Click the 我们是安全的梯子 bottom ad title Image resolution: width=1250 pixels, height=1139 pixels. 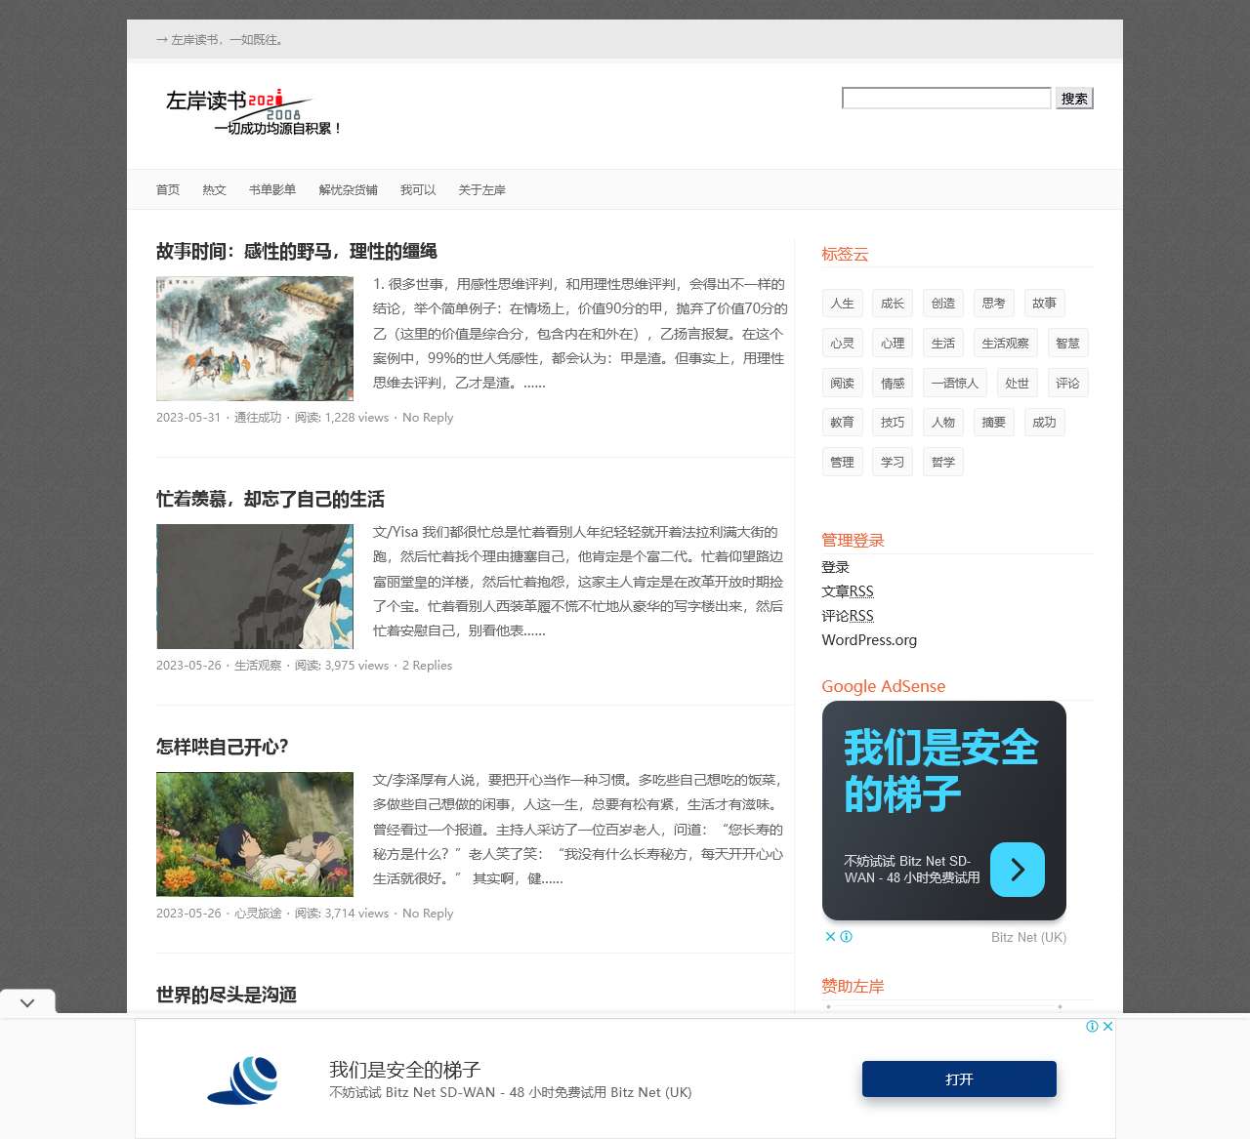404,1070
